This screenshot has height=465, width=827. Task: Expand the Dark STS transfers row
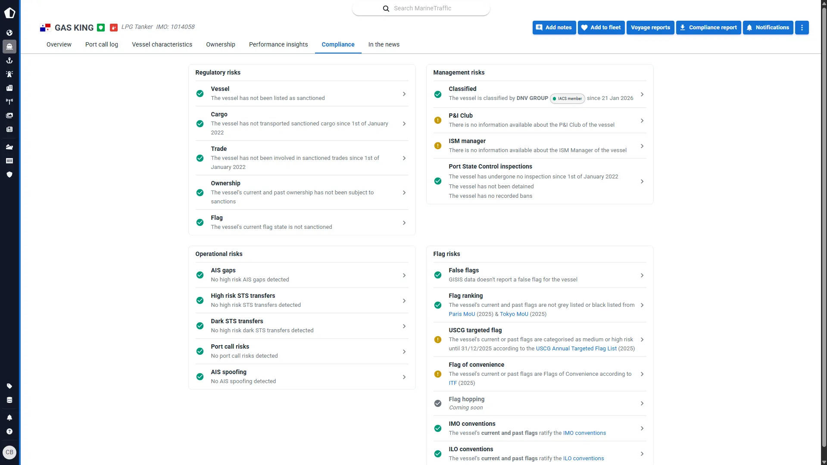(302, 326)
